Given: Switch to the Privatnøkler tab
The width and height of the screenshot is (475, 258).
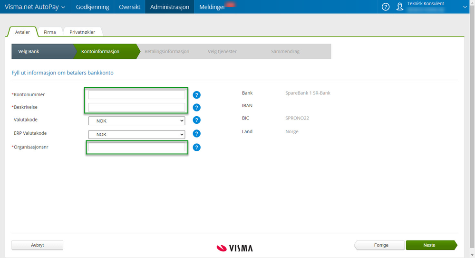Looking at the screenshot, I should point(82,32).
